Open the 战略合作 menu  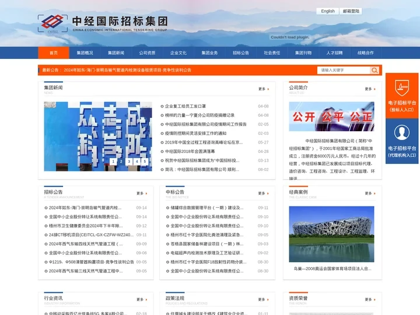click(x=366, y=52)
